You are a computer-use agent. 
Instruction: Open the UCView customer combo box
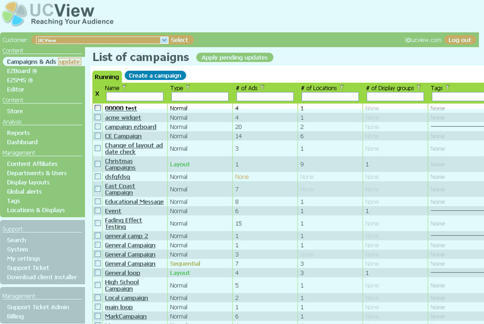click(102, 40)
